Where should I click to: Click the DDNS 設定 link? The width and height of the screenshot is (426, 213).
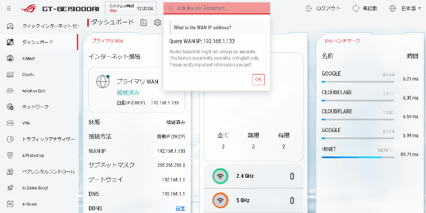click(181, 208)
